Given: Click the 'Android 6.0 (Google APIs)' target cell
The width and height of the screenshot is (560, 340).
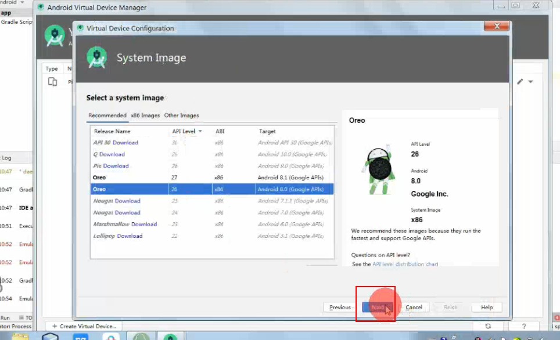Looking at the screenshot, I should [x=290, y=224].
